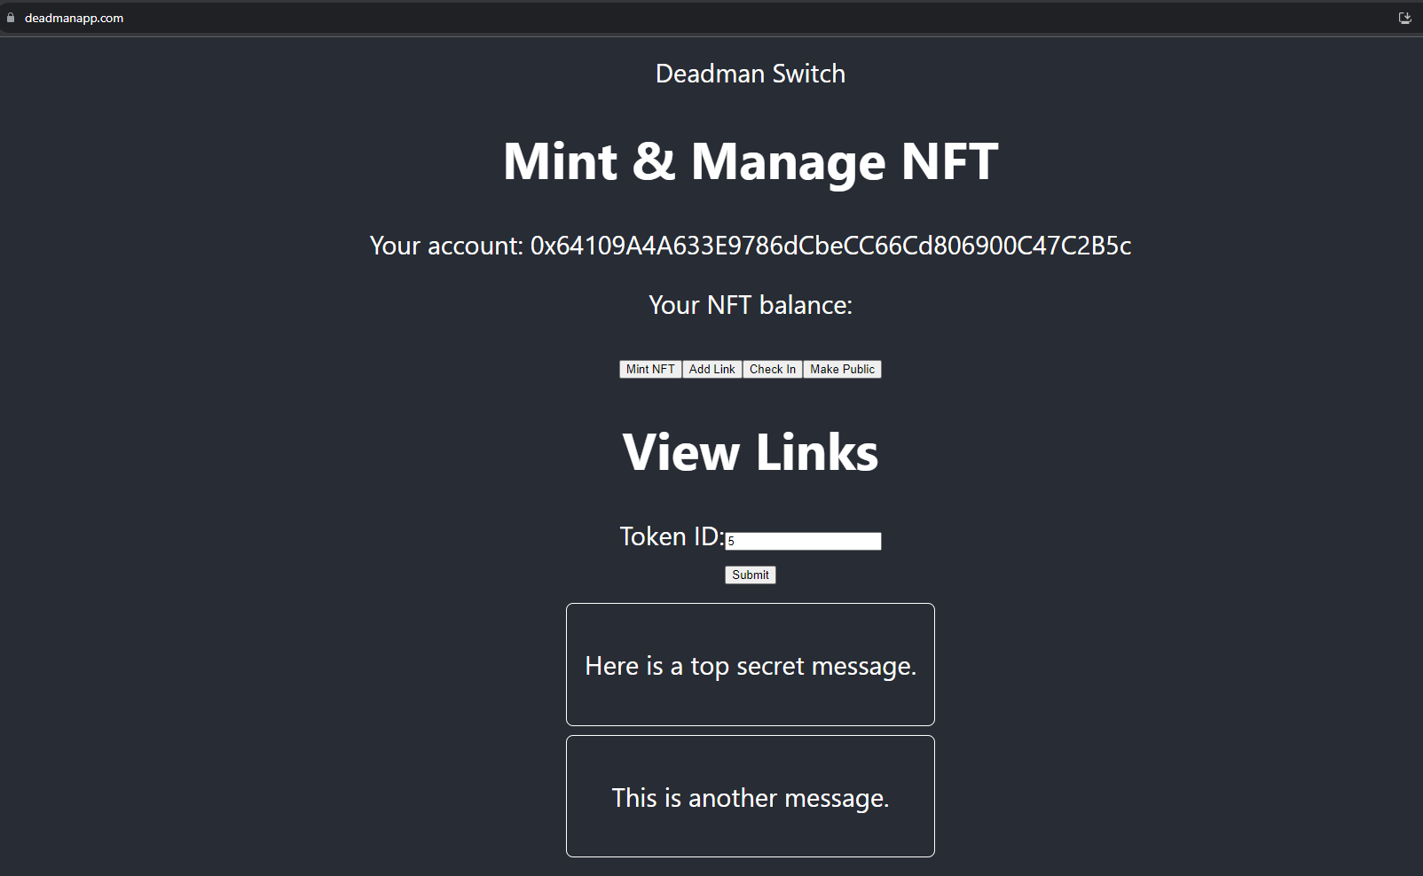Click the Deadman Switch site title
Viewport: 1423px width, 876px height.
[751, 74]
